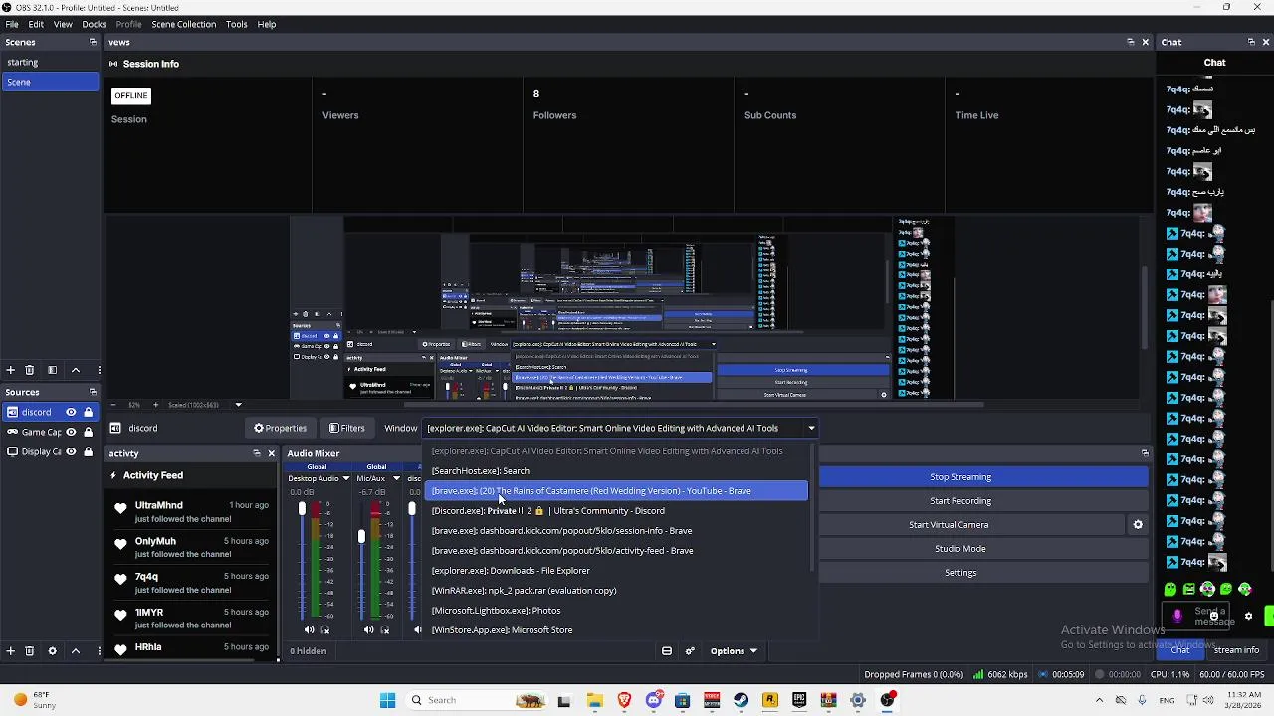Open the audio mixer Options dropdown

tap(734, 651)
